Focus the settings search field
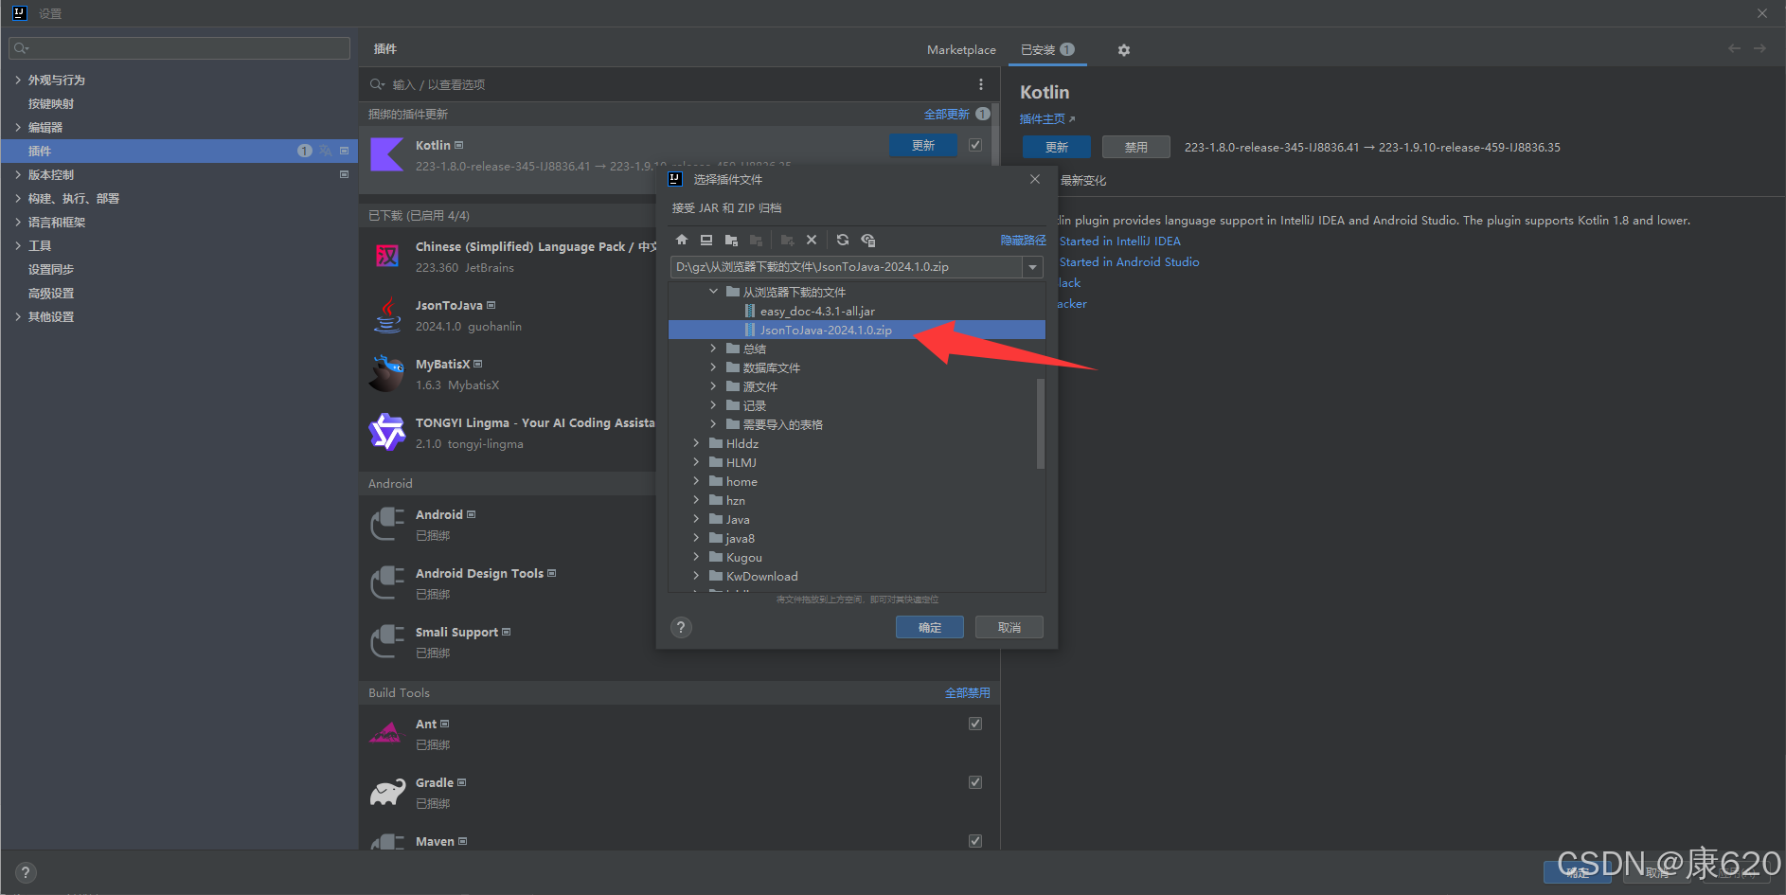1786x895 pixels. 179,48
